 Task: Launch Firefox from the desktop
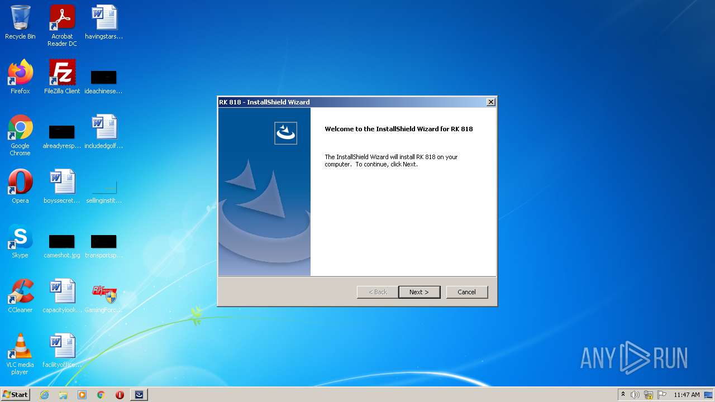point(20,77)
